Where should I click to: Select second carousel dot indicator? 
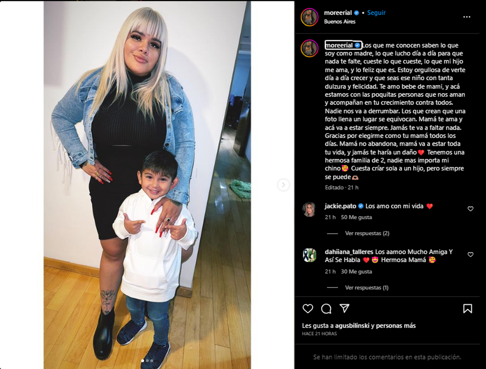pos(147,360)
